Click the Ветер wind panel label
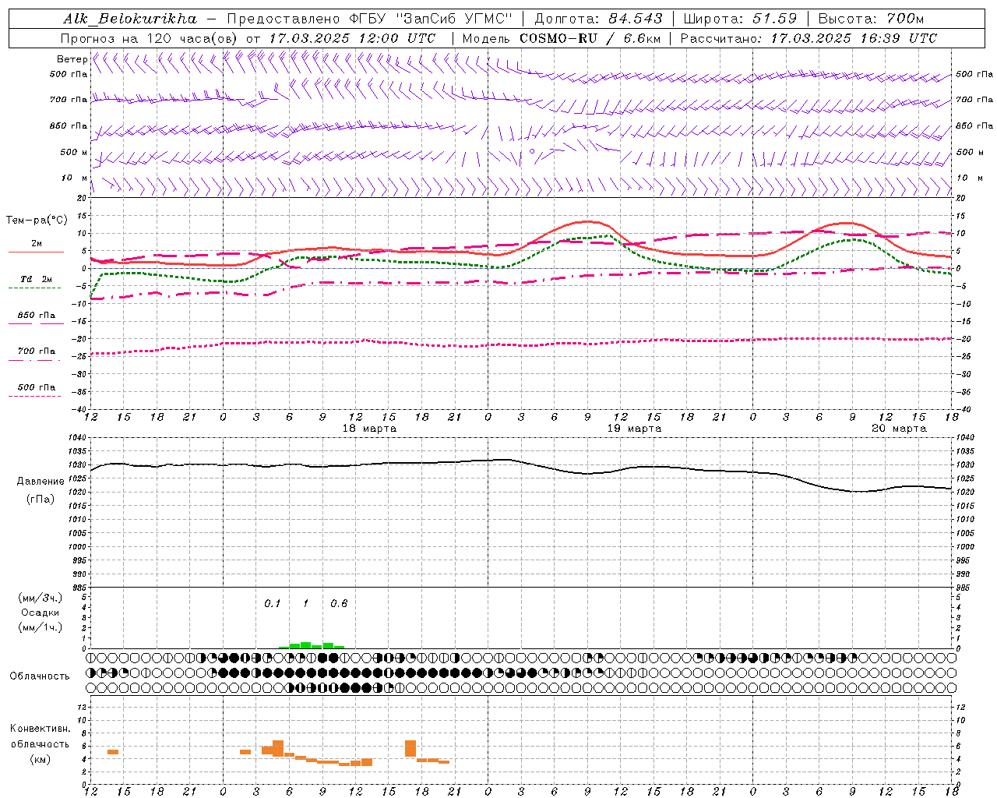This screenshot has height=798, width=997. pos(72,59)
